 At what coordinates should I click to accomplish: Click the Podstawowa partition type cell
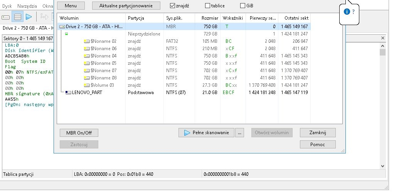pyautogui.click(x=141, y=93)
